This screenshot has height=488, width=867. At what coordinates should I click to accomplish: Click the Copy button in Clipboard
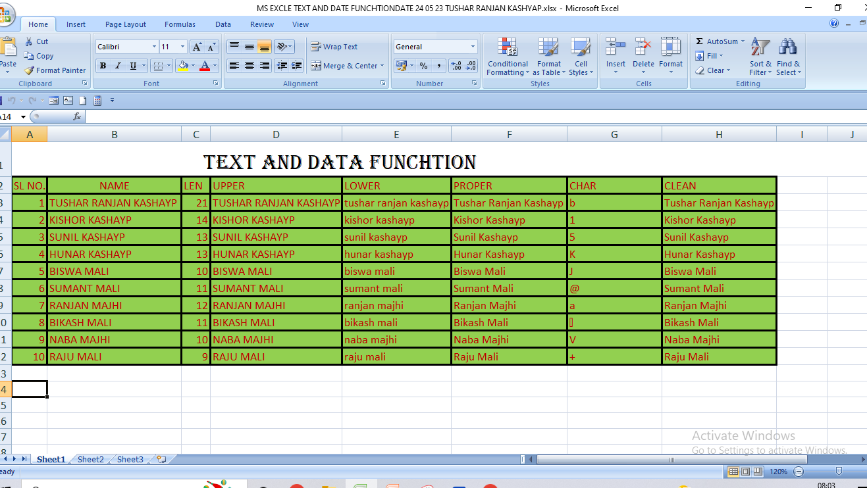pyautogui.click(x=39, y=56)
